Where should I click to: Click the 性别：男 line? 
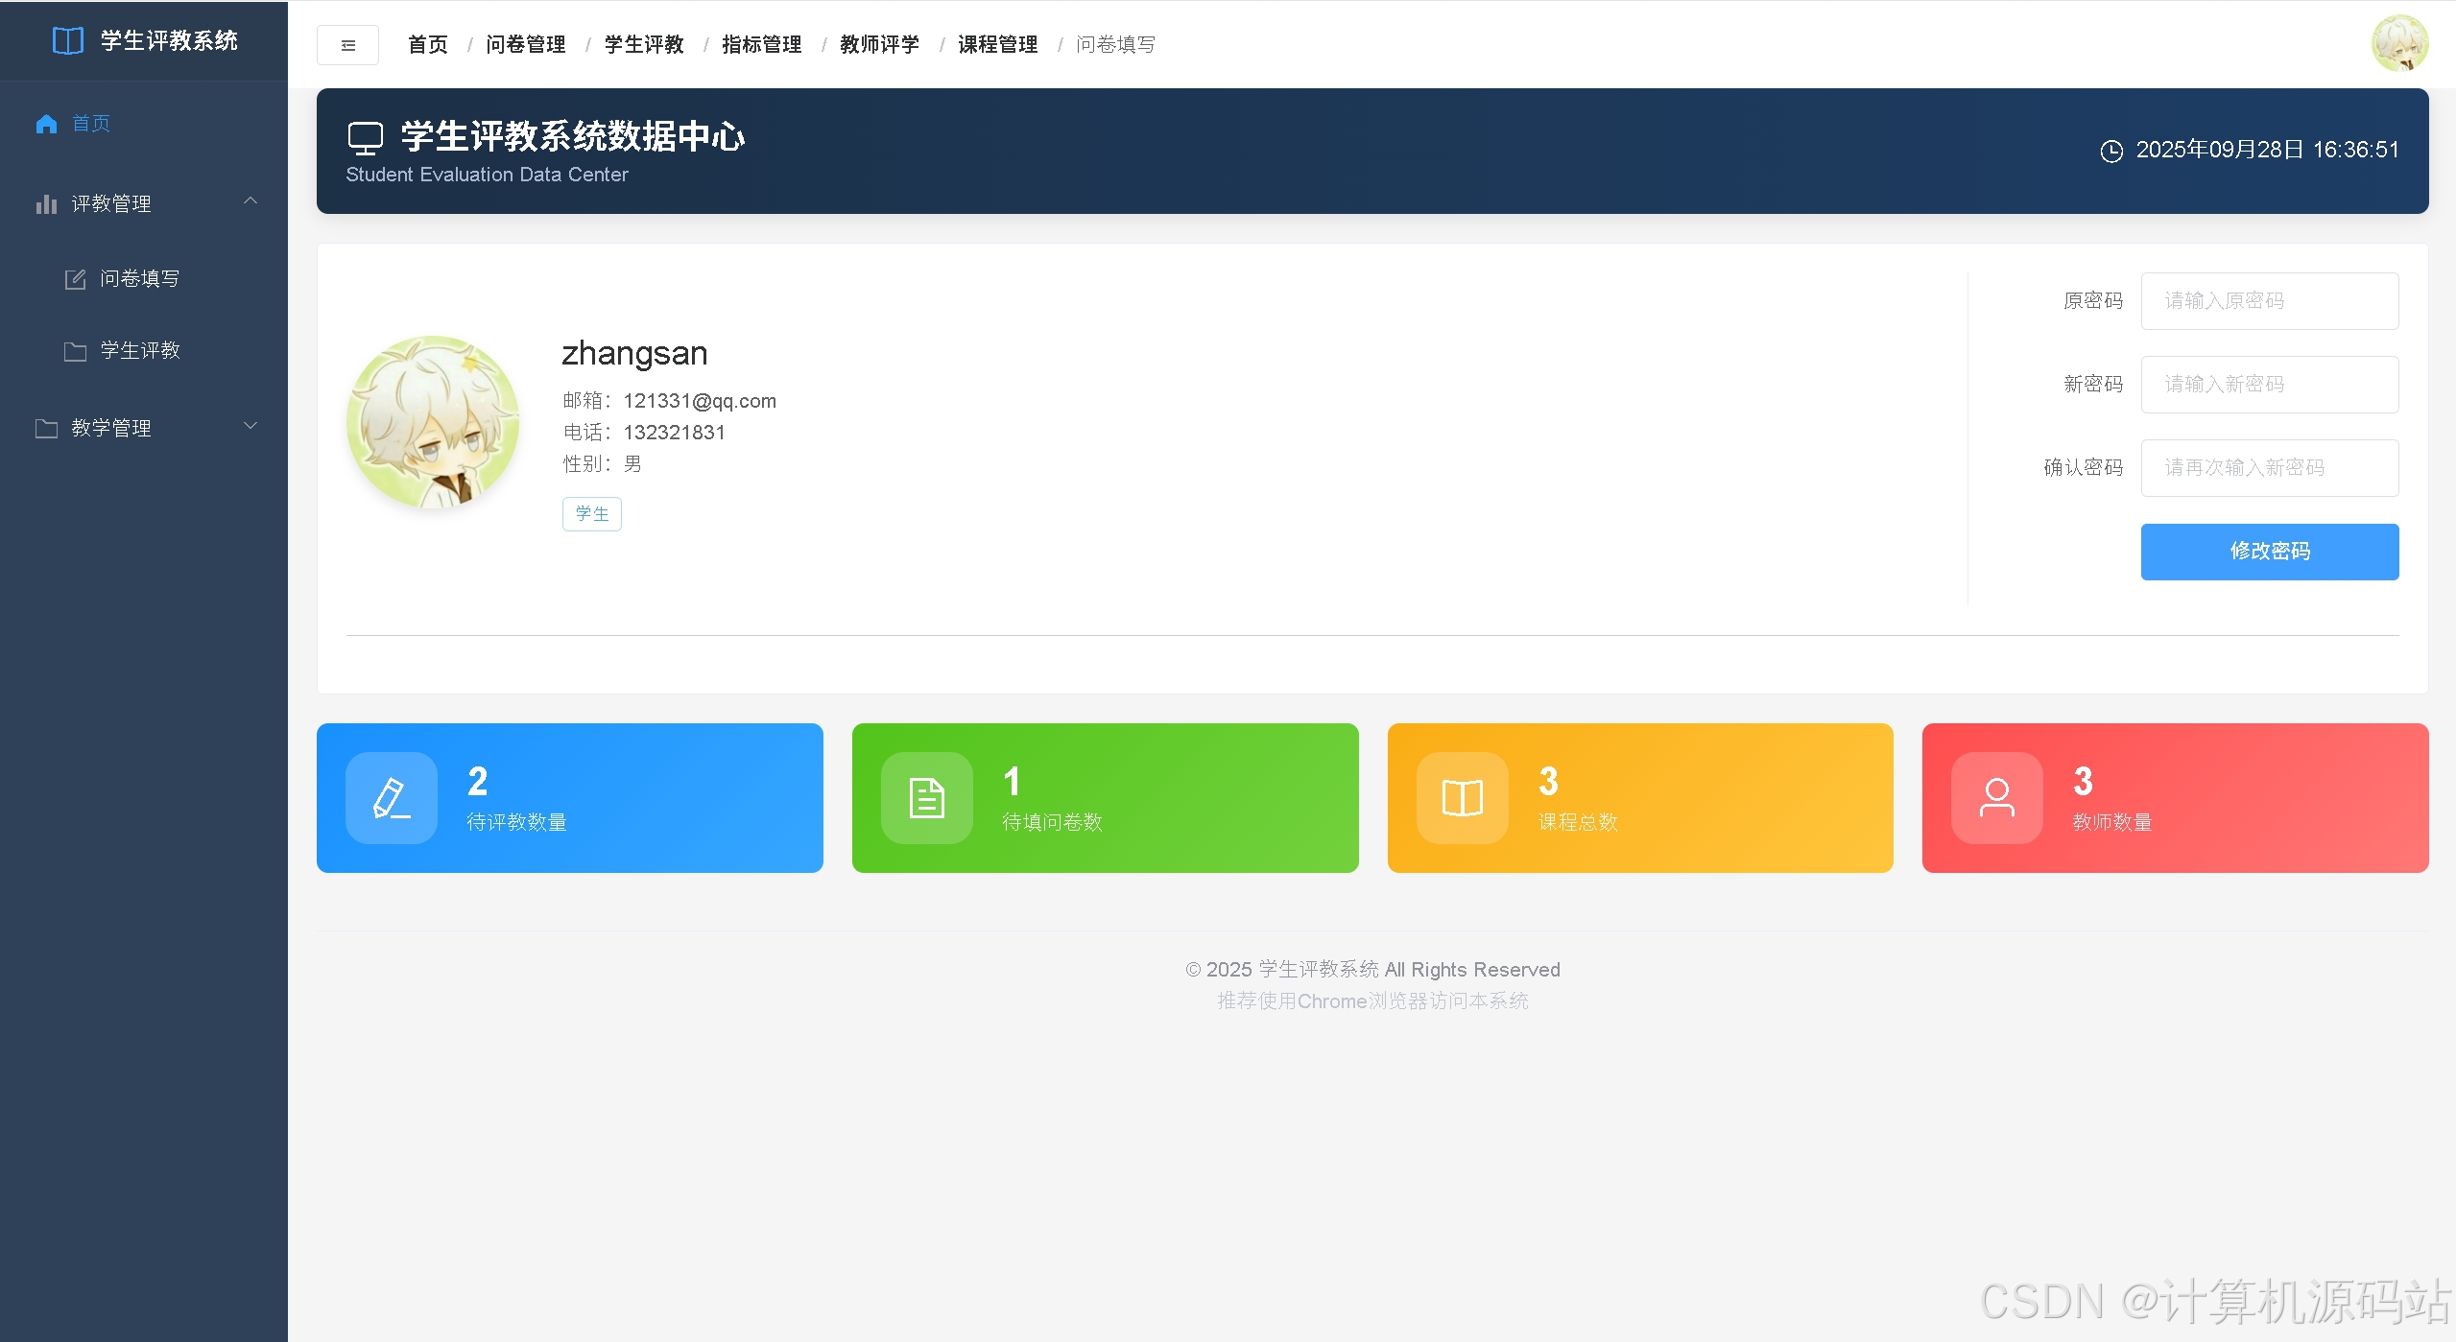pyautogui.click(x=603, y=465)
